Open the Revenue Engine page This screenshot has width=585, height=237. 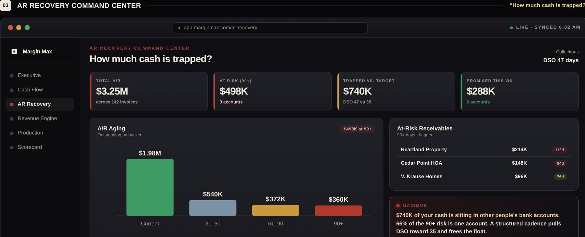40,118
